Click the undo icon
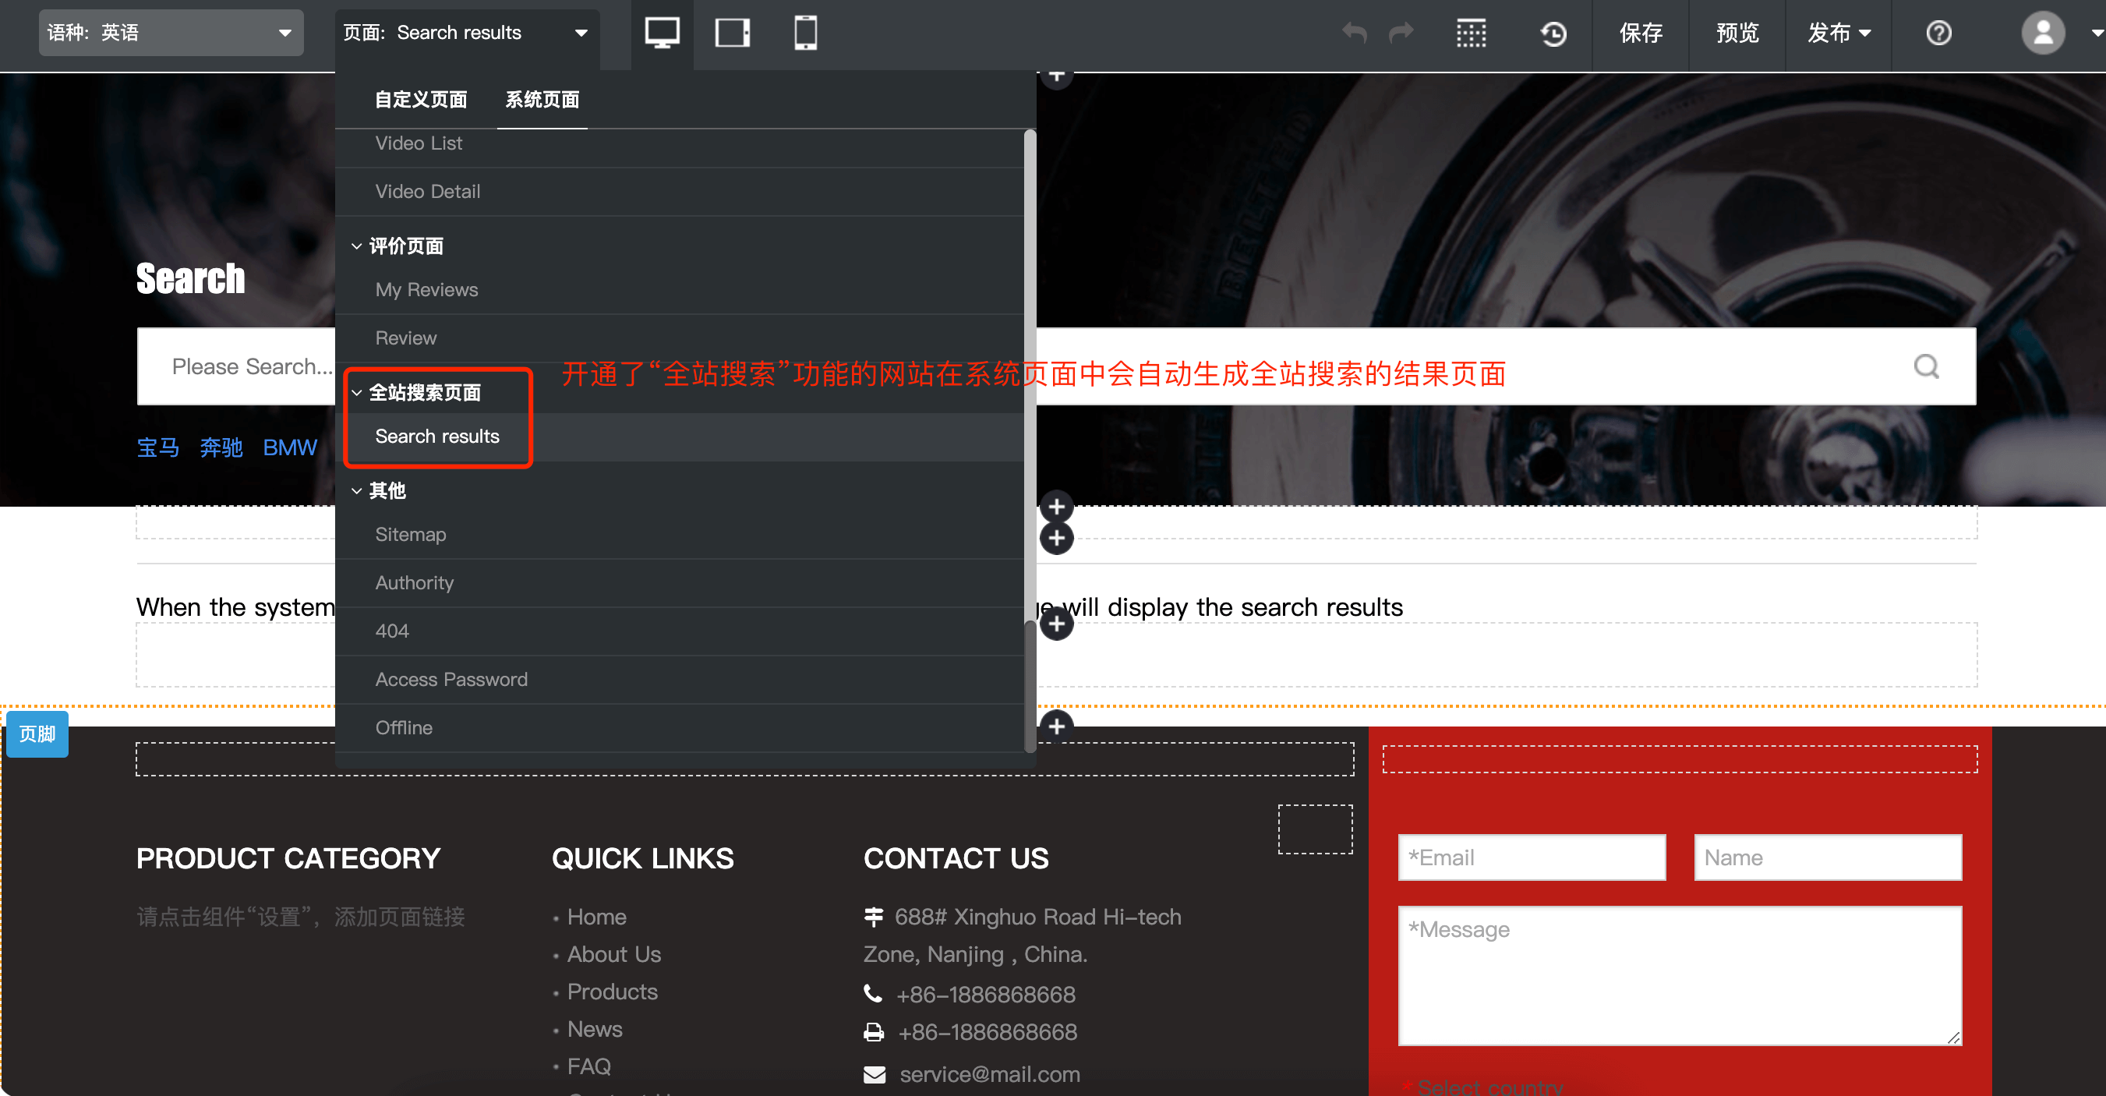Screen dimensions: 2106x1096 pos(1353,33)
